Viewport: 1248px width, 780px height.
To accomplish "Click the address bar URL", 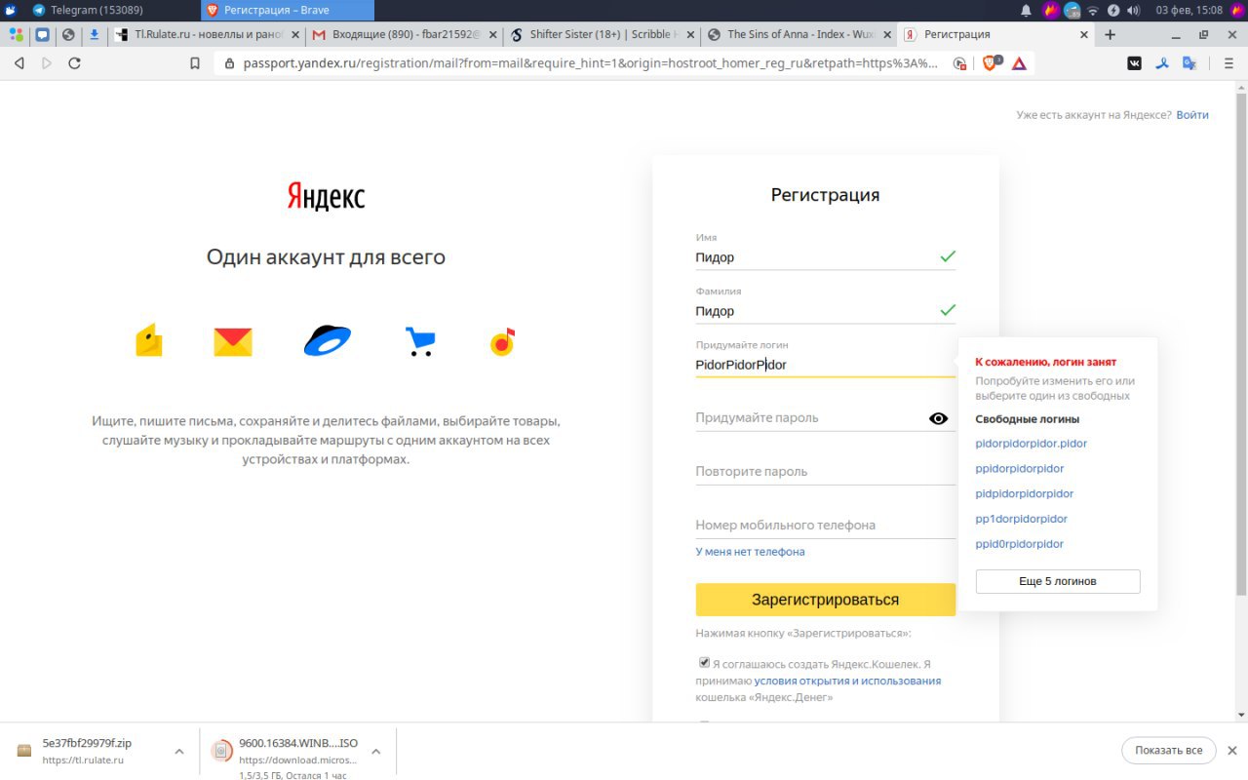I will point(591,63).
